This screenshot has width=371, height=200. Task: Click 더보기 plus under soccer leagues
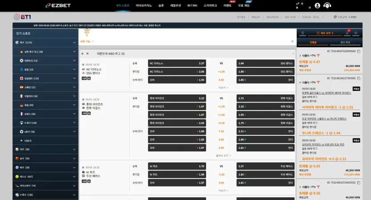pyautogui.click(x=26, y=141)
